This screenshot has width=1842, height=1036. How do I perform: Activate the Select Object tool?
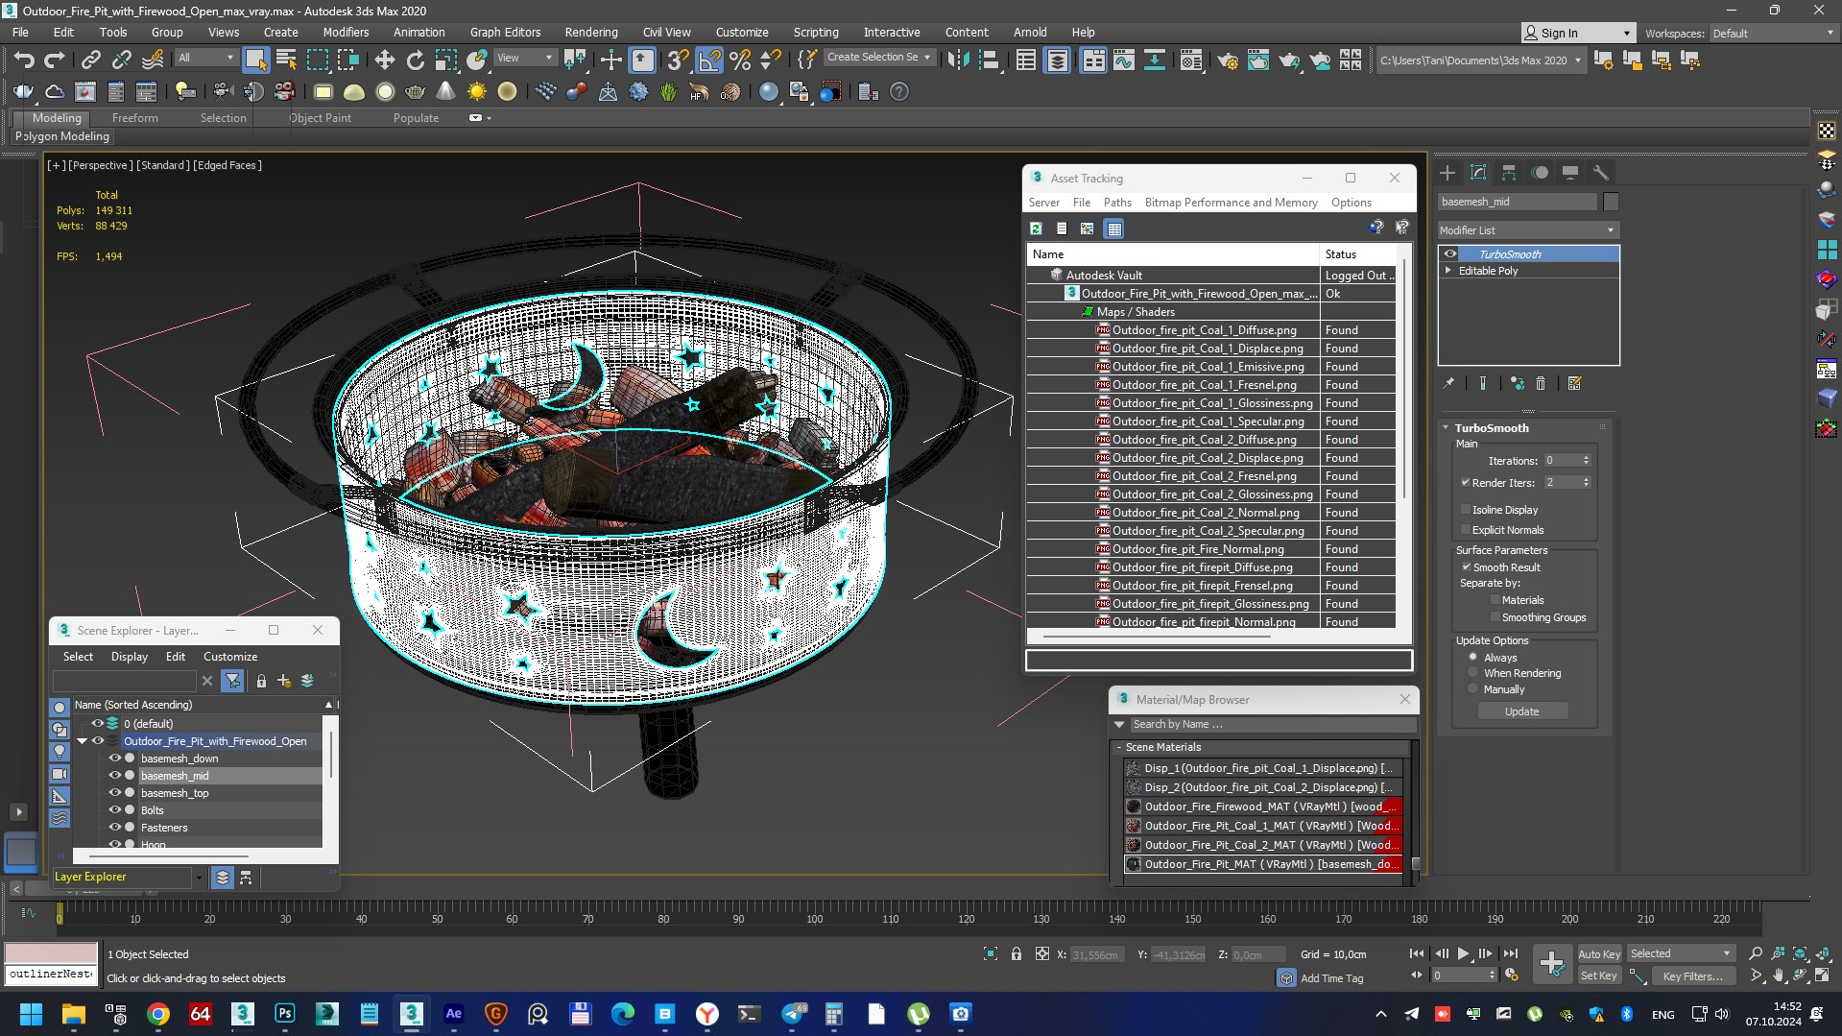255,60
